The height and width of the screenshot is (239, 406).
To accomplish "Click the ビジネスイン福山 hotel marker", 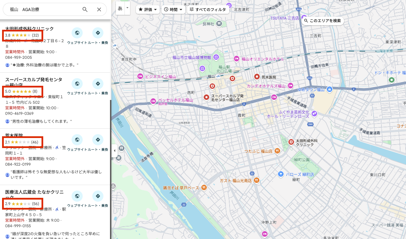I will pyautogui.click(x=140, y=77).
